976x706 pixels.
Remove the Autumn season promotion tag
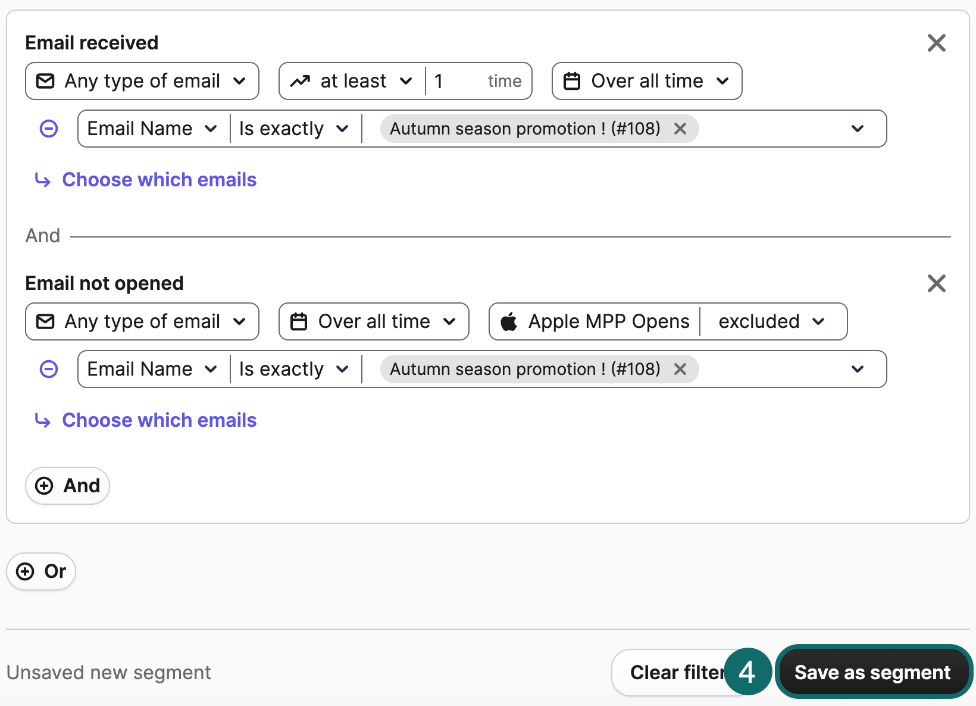coord(680,129)
